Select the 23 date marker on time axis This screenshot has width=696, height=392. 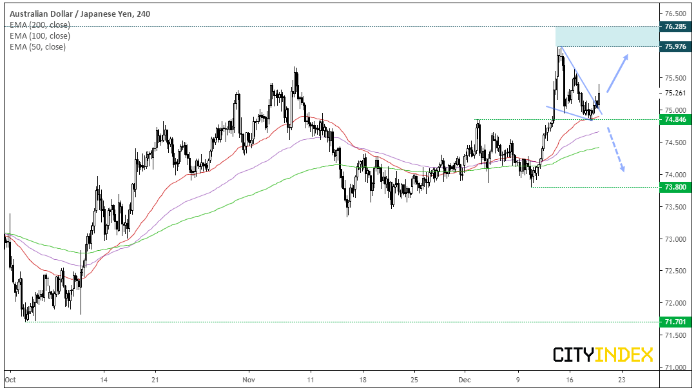pyautogui.click(x=622, y=380)
